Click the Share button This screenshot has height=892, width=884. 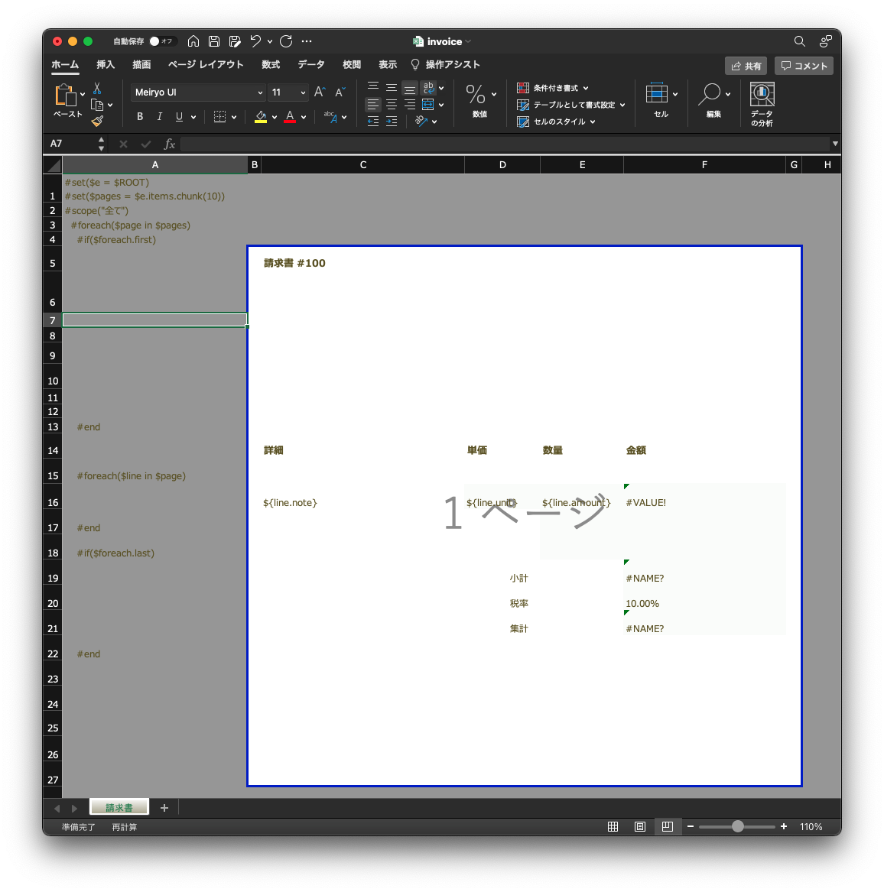pos(746,66)
